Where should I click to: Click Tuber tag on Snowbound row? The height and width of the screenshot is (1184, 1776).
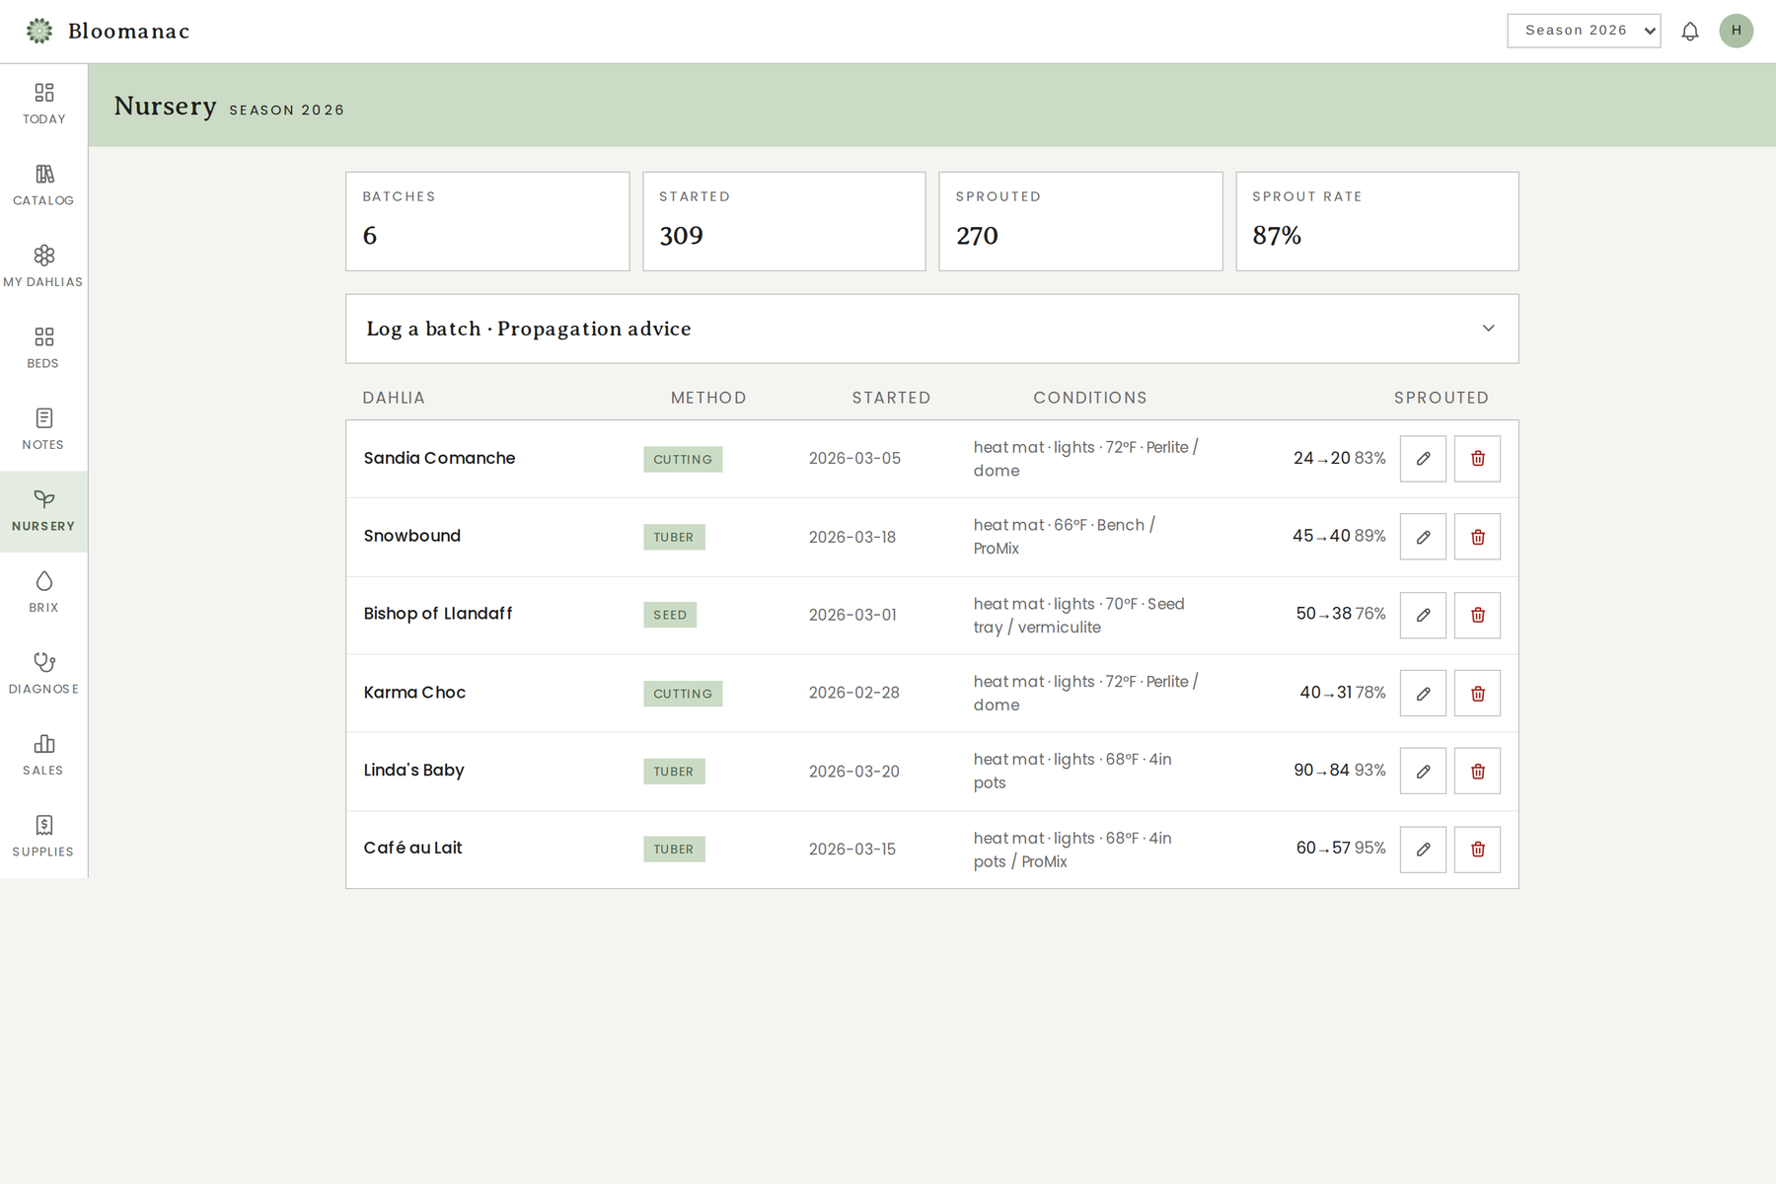point(674,537)
